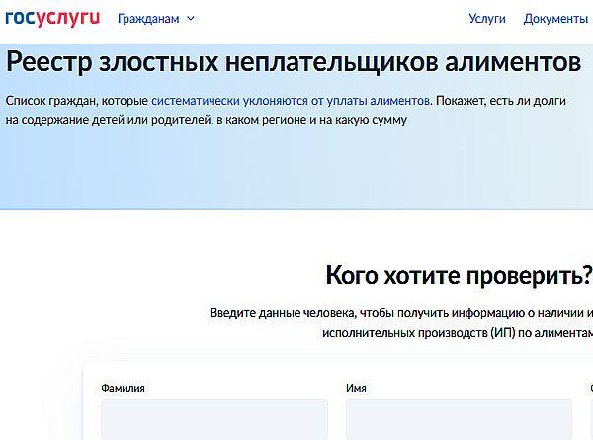The image size is (593, 440).
Task: Click the 'Список граждан, которые' description text
Action: 77,101
